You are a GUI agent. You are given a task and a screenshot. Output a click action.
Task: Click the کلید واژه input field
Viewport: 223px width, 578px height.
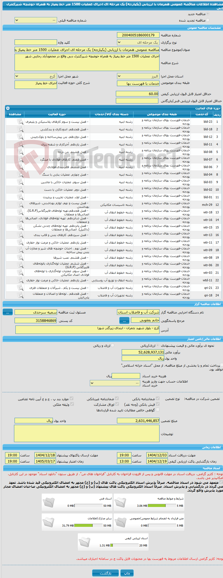pos(36,42)
